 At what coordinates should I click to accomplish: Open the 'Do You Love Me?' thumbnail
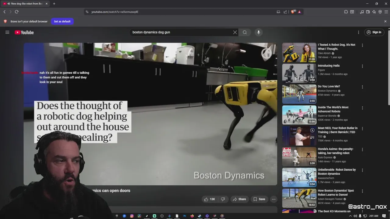click(299, 94)
